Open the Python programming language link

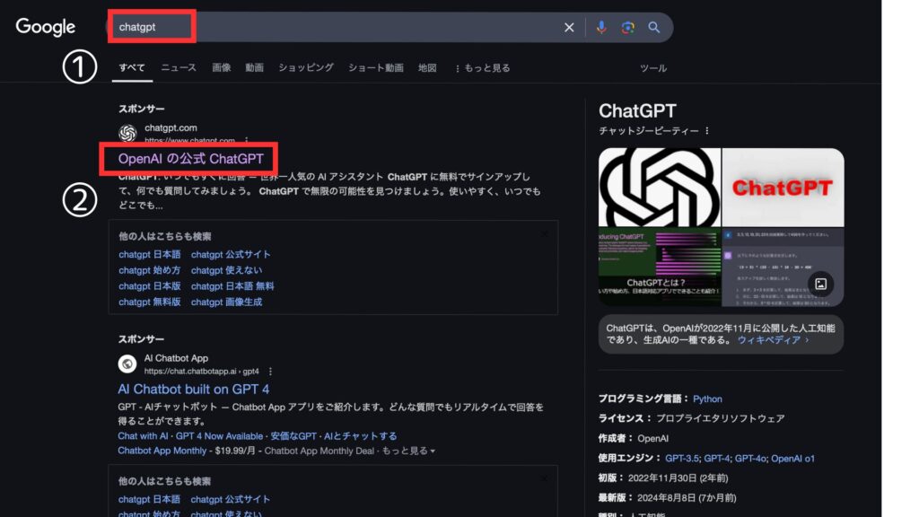(707, 399)
